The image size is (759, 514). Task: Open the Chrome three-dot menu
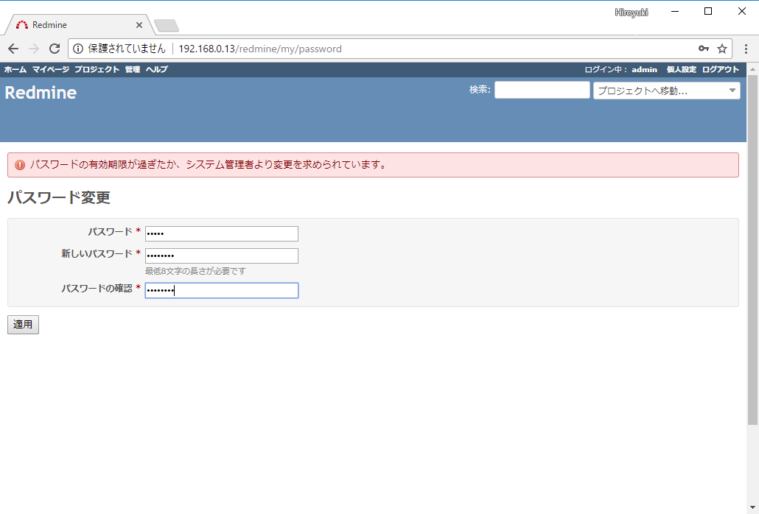pos(746,49)
